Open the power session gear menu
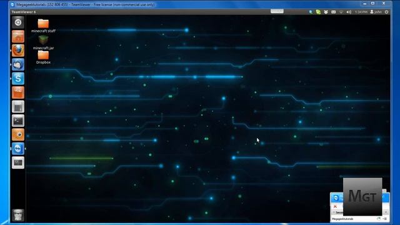Image resolution: width=400 pixels, height=225 pixels. point(386,12)
